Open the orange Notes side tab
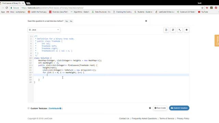 (x=217, y=41)
